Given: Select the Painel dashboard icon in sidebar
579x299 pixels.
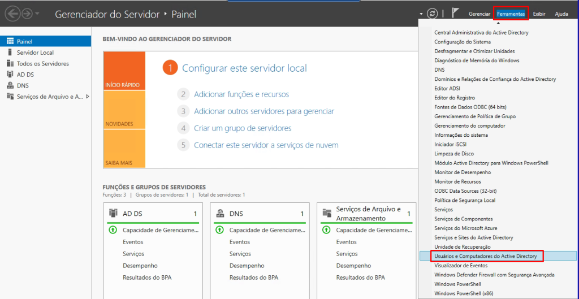Looking at the screenshot, I should [x=10, y=42].
